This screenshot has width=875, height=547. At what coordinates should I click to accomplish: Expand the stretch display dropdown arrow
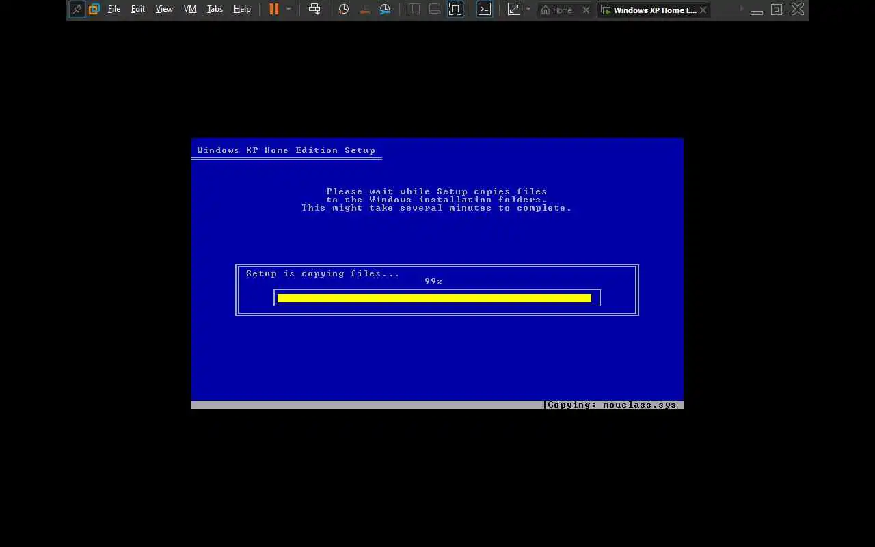[x=528, y=10]
